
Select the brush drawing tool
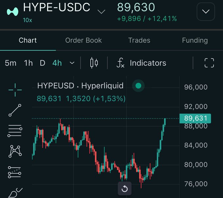tap(15, 193)
